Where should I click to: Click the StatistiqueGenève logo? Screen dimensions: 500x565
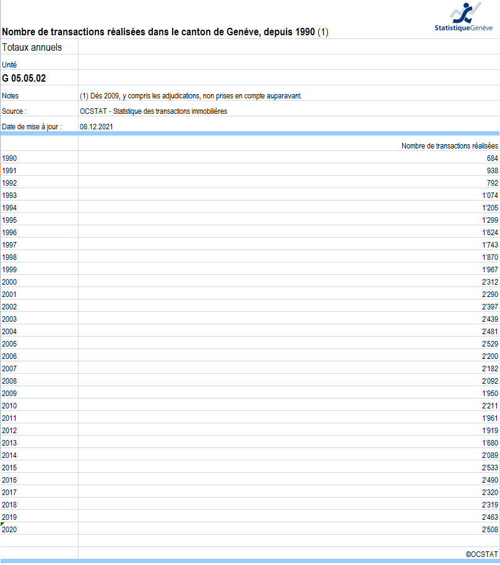tap(463, 17)
